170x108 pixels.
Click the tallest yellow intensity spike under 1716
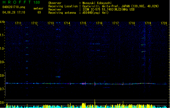click(95, 104)
